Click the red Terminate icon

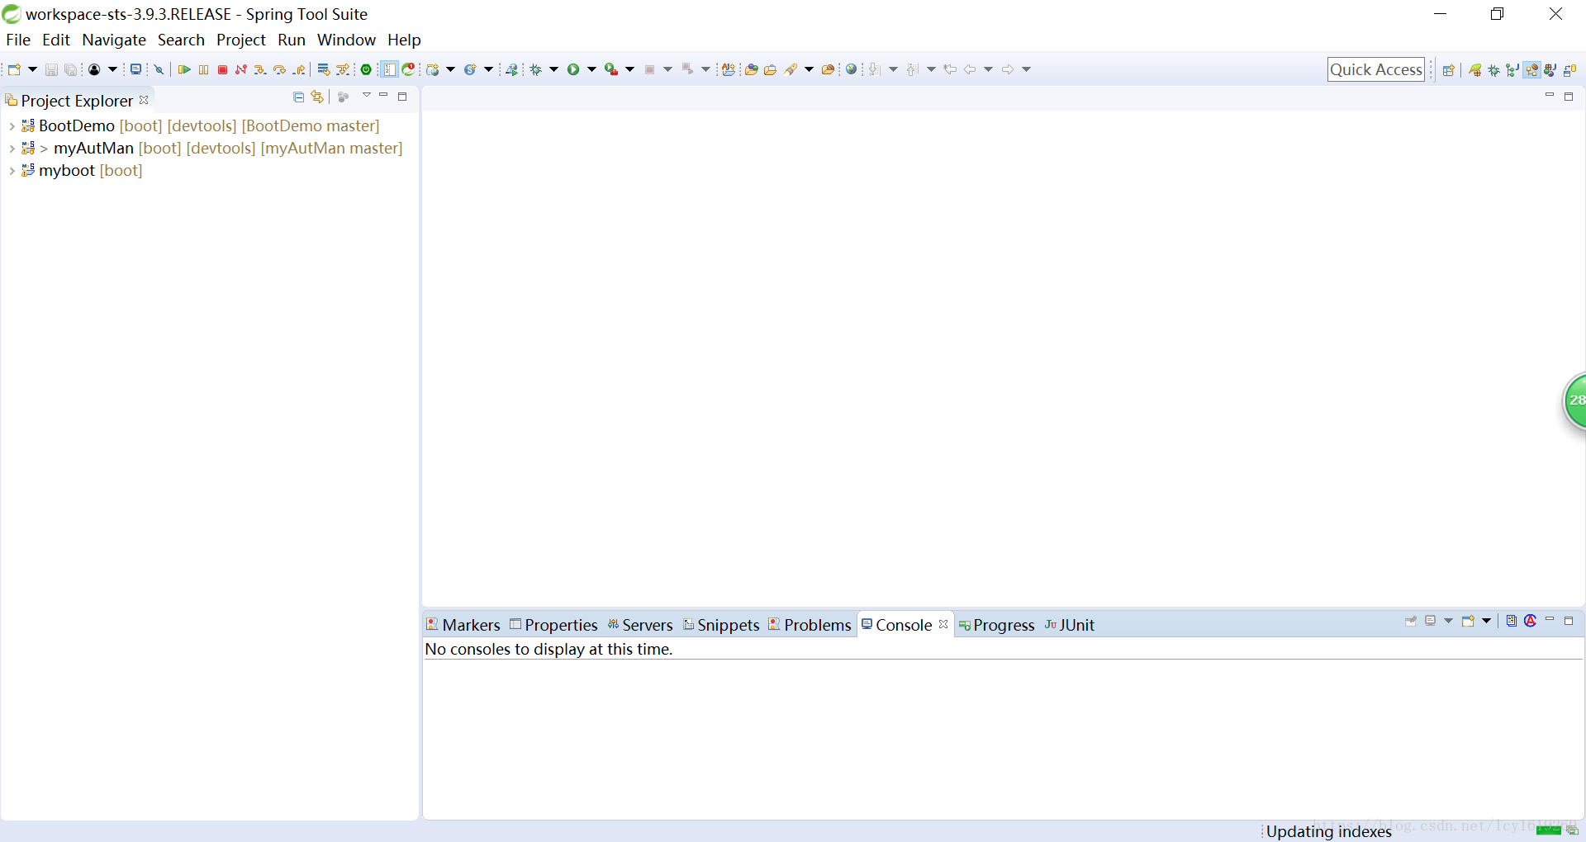click(x=222, y=69)
